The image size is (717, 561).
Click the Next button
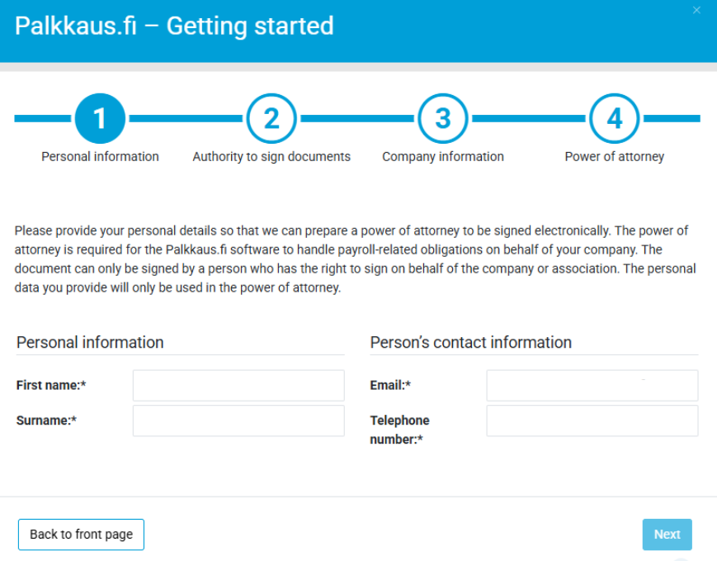point(667,535)
